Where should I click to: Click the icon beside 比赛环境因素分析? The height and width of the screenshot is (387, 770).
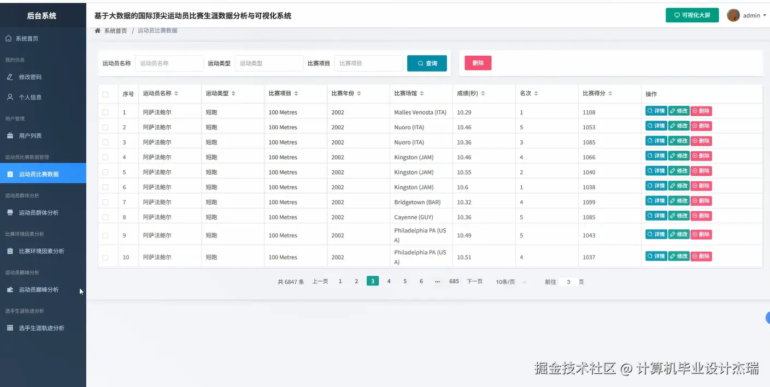(x=10, y=251)
